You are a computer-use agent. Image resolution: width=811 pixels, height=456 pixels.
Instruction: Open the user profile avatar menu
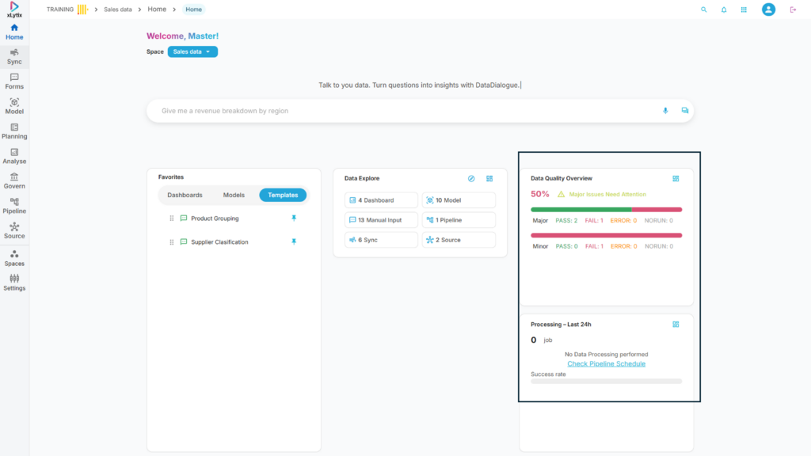(768, 9)
